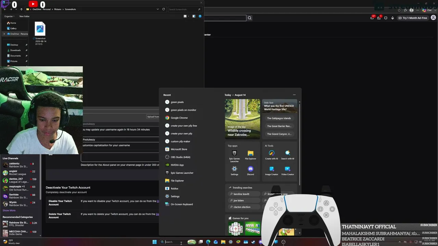This screenshot has width=438, height=246.
Task: Open Create with AI tool
Action: [271, 155]
